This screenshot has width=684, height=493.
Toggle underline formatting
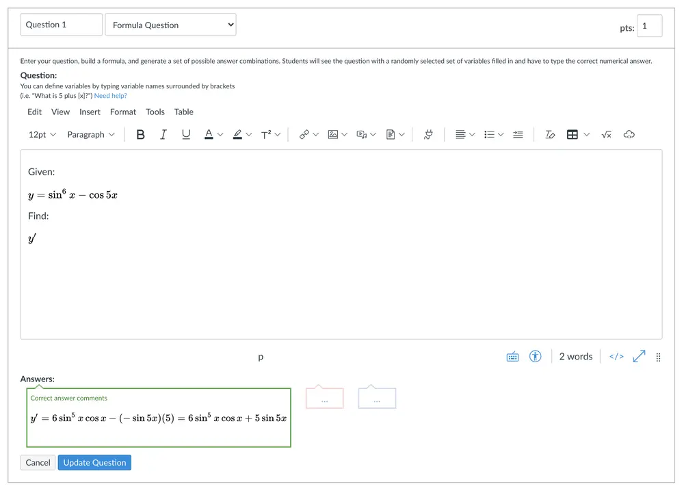(x=186, y=134)
